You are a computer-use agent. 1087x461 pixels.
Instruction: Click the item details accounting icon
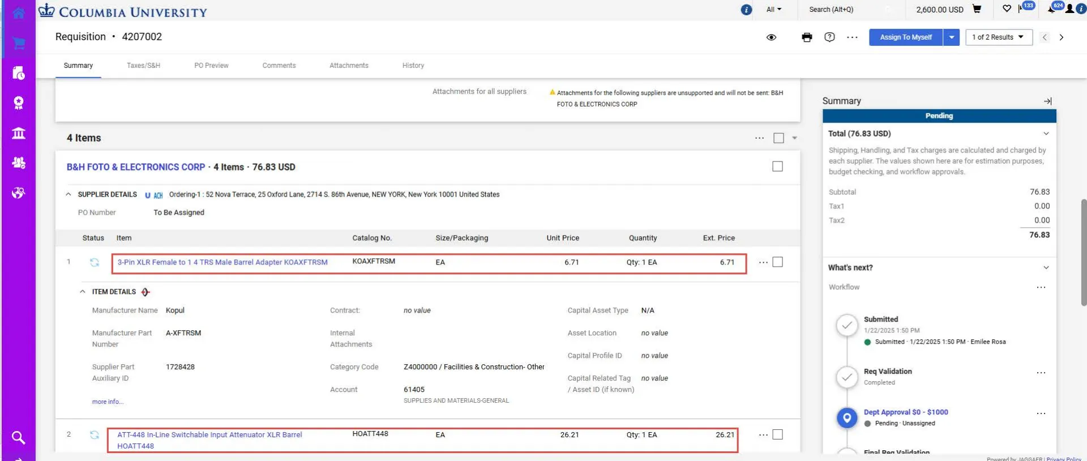coord(145,292)
